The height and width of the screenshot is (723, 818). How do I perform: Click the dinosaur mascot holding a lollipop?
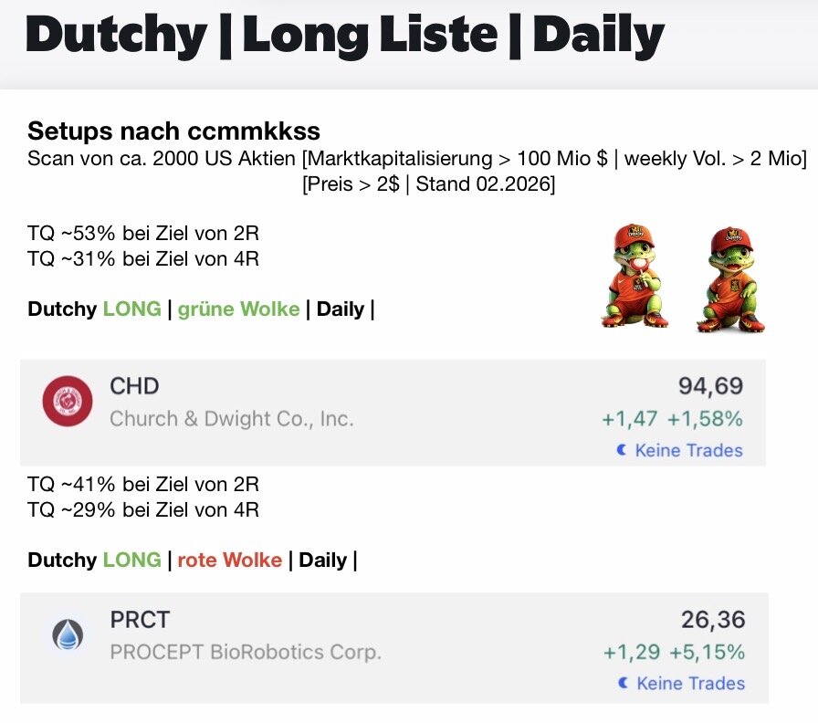pos(635,277)
